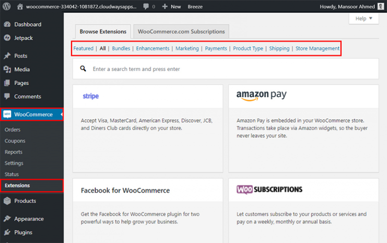Filter extensions by Shipping
Viewport: 387px width, 243px height.
click(279, 48)
